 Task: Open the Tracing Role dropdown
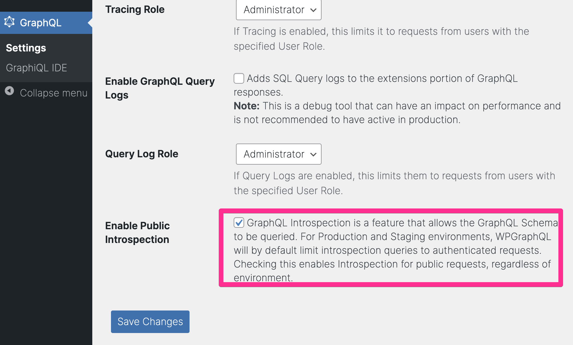point(279,10)
